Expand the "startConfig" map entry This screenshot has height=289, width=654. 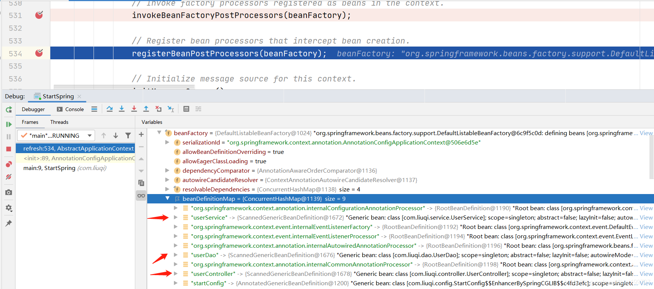point(176,283)
